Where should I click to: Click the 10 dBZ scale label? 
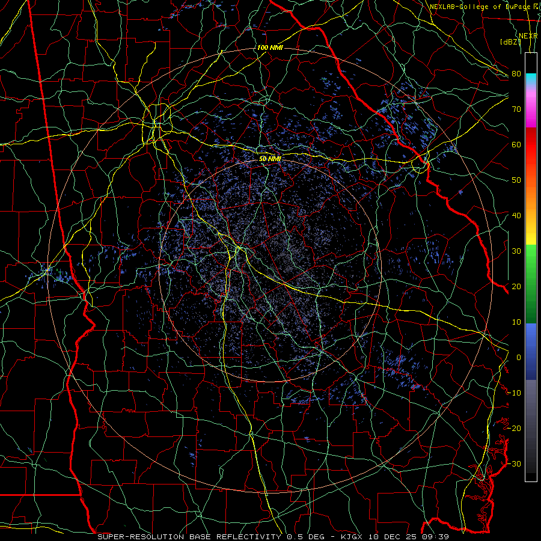tap(516, 322)
